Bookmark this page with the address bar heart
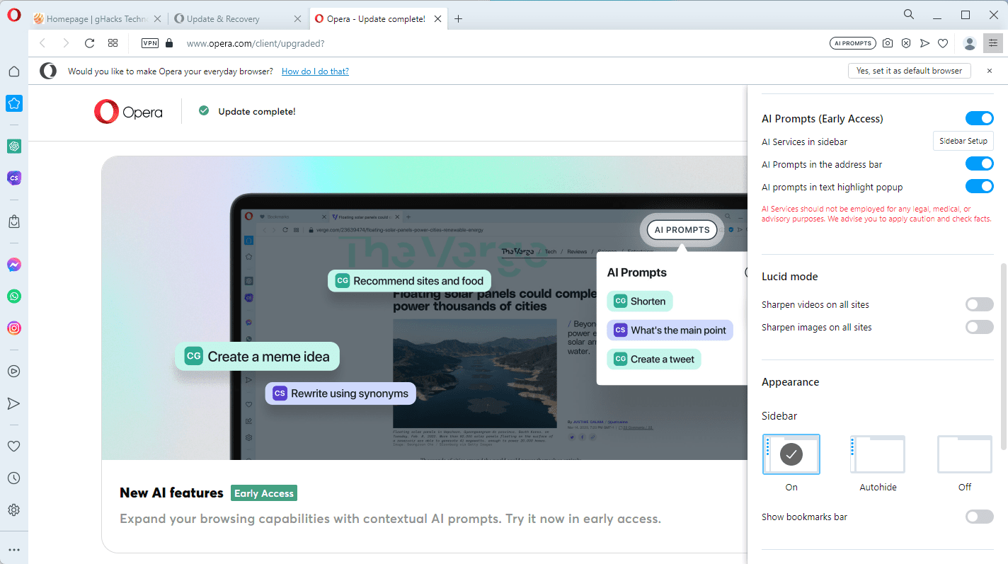This screenshot has height=564, width=1008. 943,43
